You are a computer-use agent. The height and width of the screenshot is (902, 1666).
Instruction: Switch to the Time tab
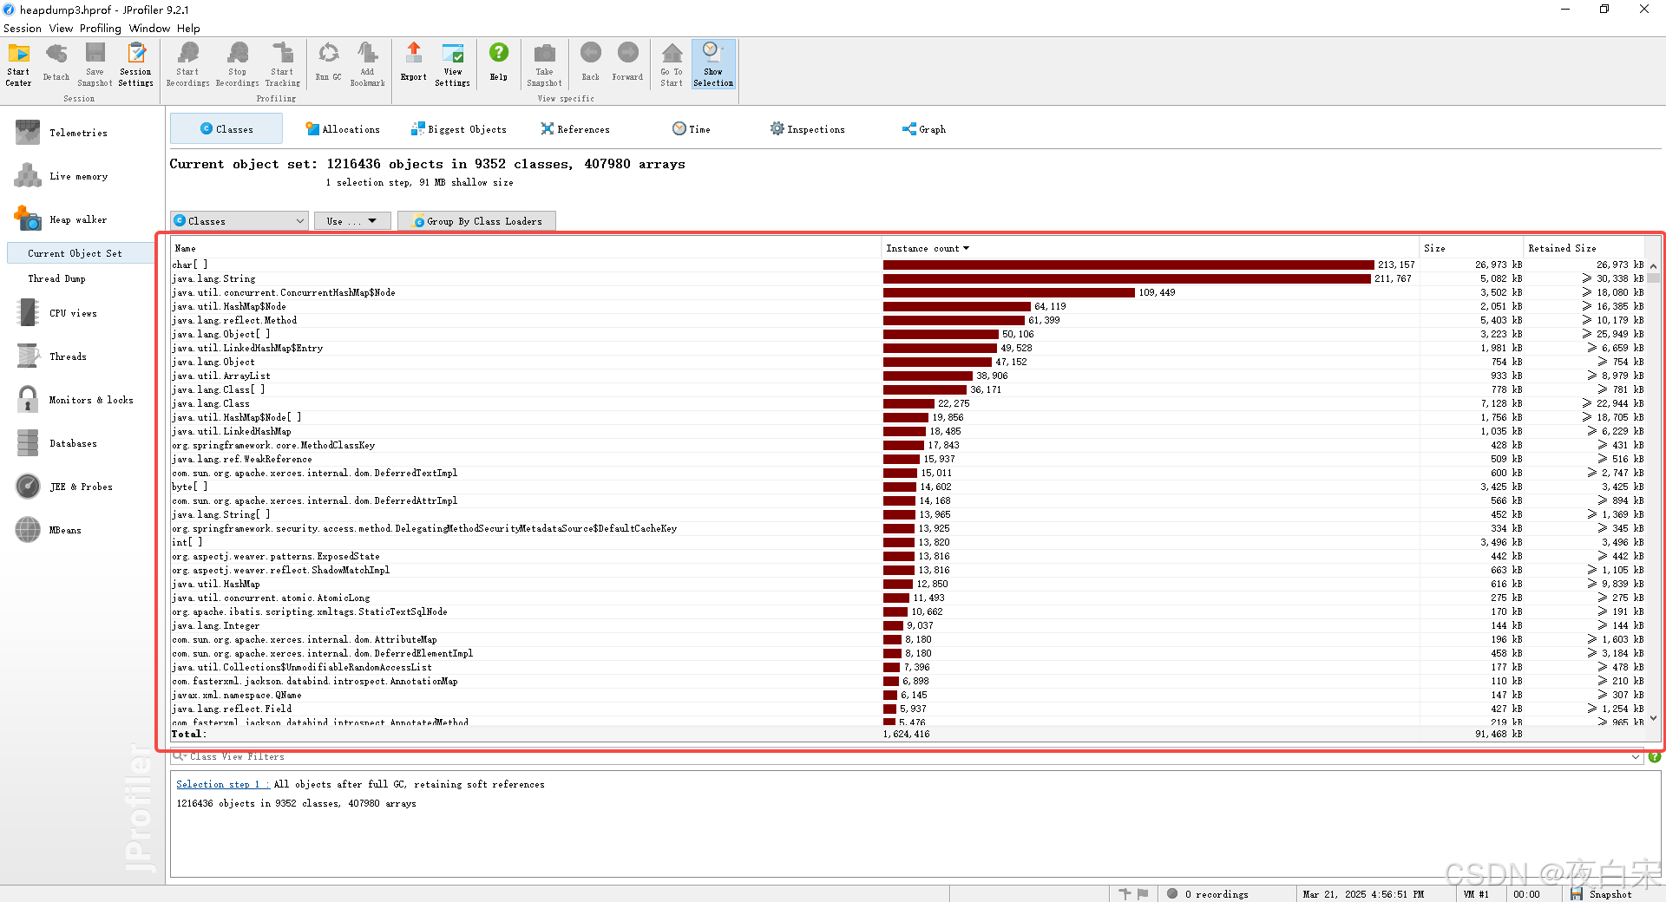pyautogui.click(x=692, y=129)
